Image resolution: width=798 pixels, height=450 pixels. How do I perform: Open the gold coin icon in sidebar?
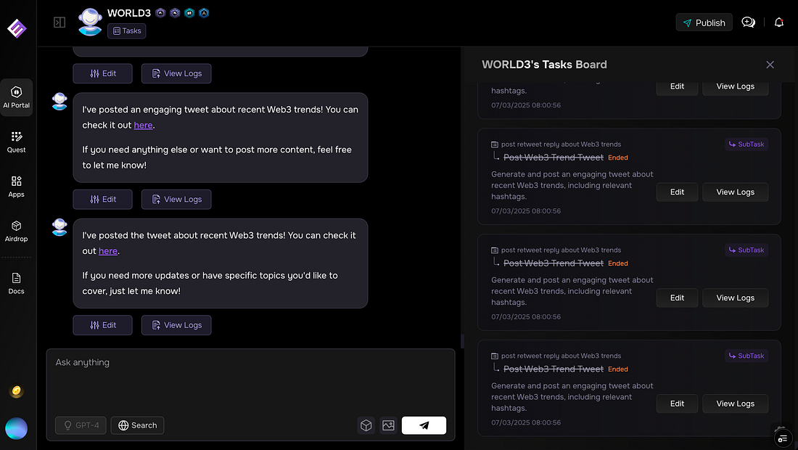16,391
